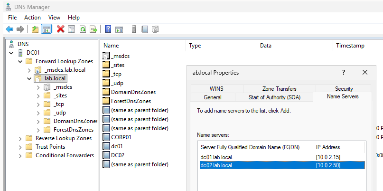Image resolution: width=383 pixels, height=191 pixels.
Task: Click the Timestamp column header
Action: click(x=350, y=46)
